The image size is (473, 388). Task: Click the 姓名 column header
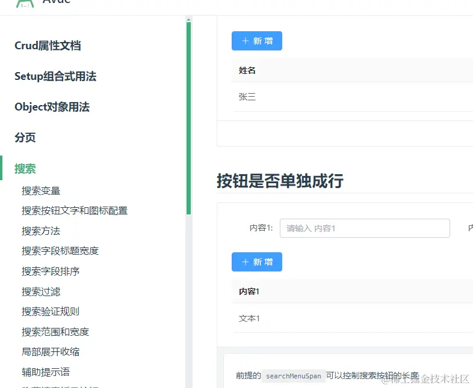coord(247,70)
